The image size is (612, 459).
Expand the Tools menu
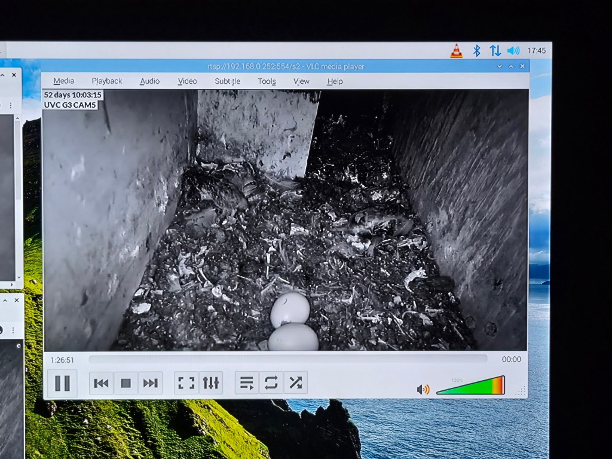coord(267,81)
